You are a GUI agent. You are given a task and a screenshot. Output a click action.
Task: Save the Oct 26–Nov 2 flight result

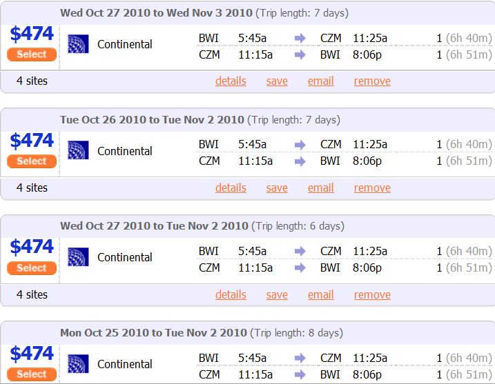277,188
